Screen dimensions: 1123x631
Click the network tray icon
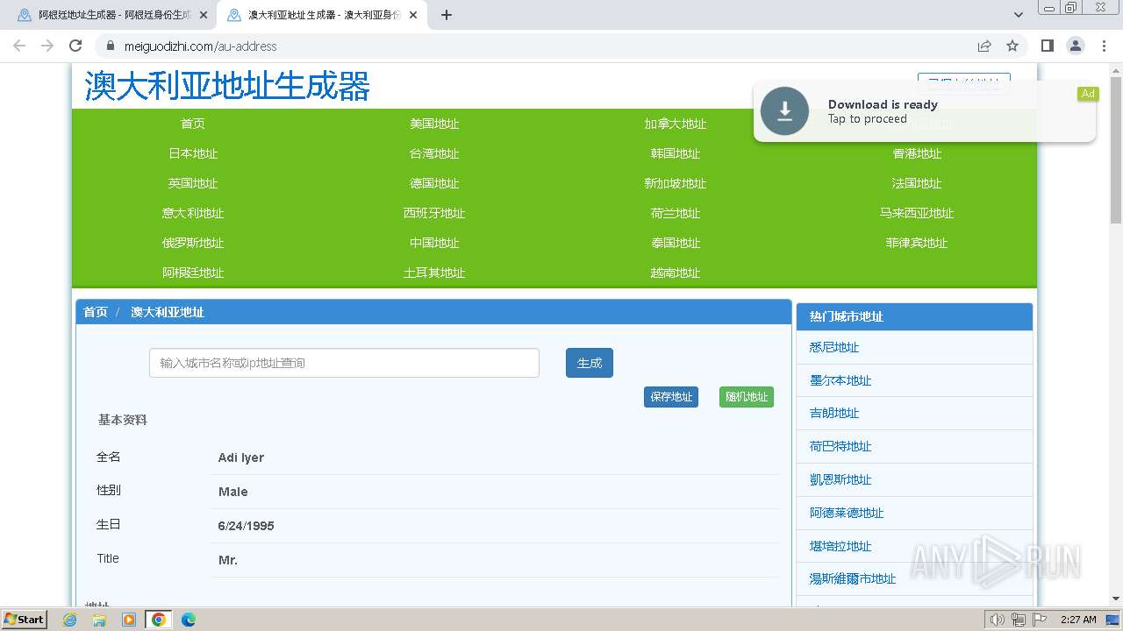pyautogui.click(x=1019, y=620)
